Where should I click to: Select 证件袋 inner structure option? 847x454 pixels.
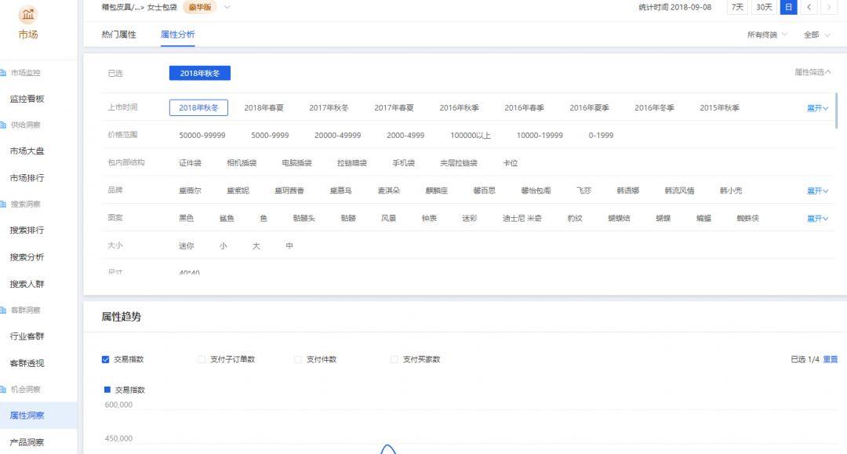[x=190, y=162]
